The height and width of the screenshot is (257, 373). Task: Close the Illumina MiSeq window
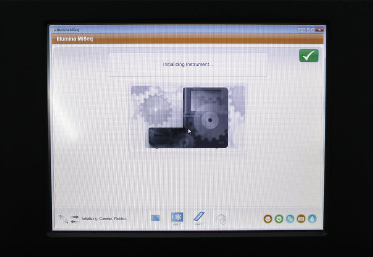click(x=319, y=30)
